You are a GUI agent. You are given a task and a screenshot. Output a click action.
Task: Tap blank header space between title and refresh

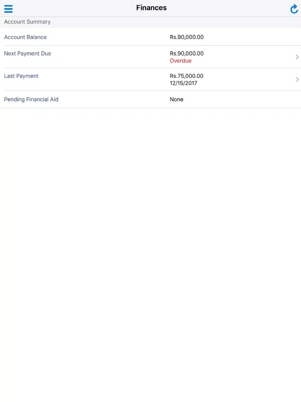229,8
